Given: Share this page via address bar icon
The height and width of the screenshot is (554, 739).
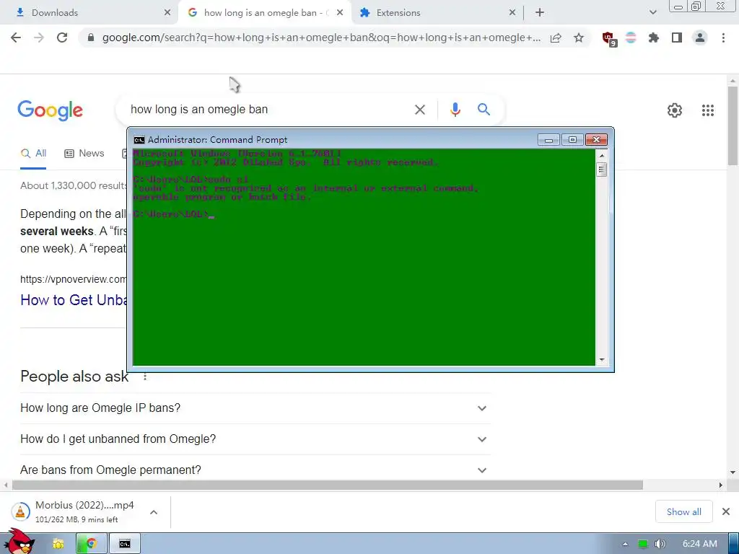Looking at the screenshot, I should (x=556, y=38).
